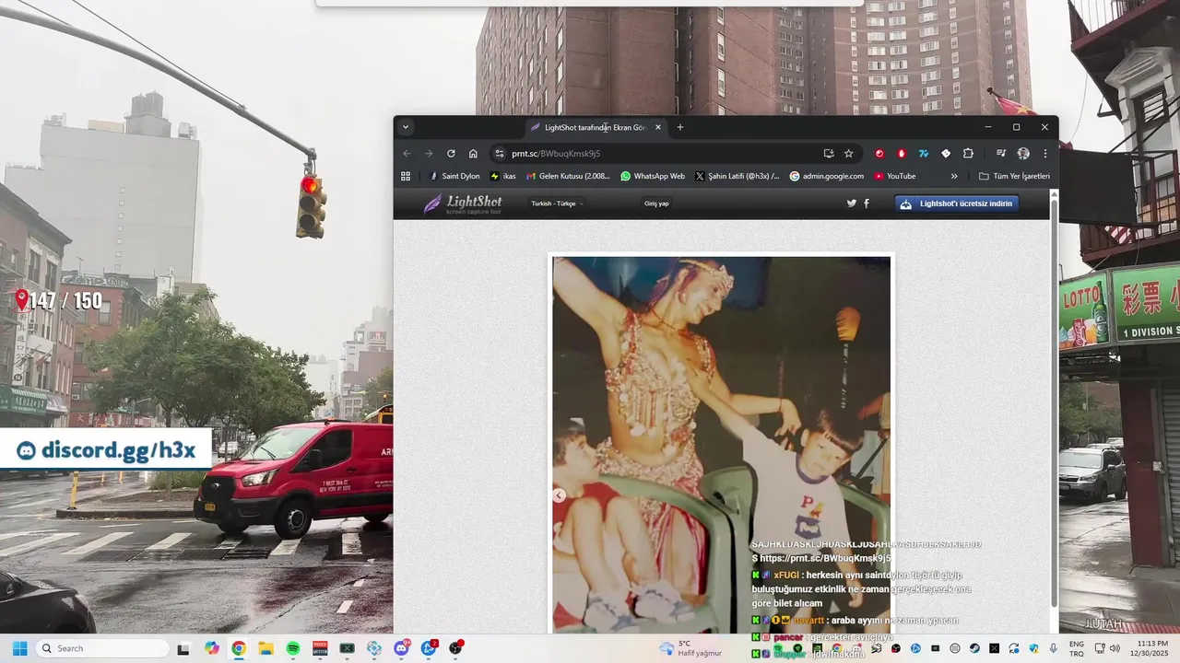
Task: Open the Şahin Latifi X bookmark
Action: click(x=737, y=176)
